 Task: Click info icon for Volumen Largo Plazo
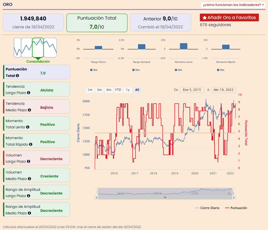(29, 161)
